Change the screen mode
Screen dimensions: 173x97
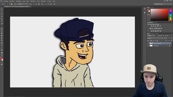point(2,64)
